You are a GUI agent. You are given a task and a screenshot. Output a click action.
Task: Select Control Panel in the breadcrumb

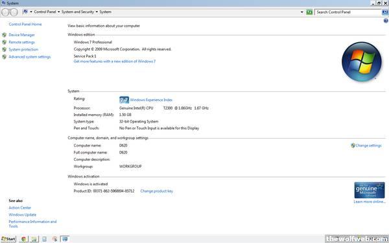point(45,12)
